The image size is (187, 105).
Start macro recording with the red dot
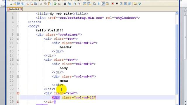click(x=113, y=4)
